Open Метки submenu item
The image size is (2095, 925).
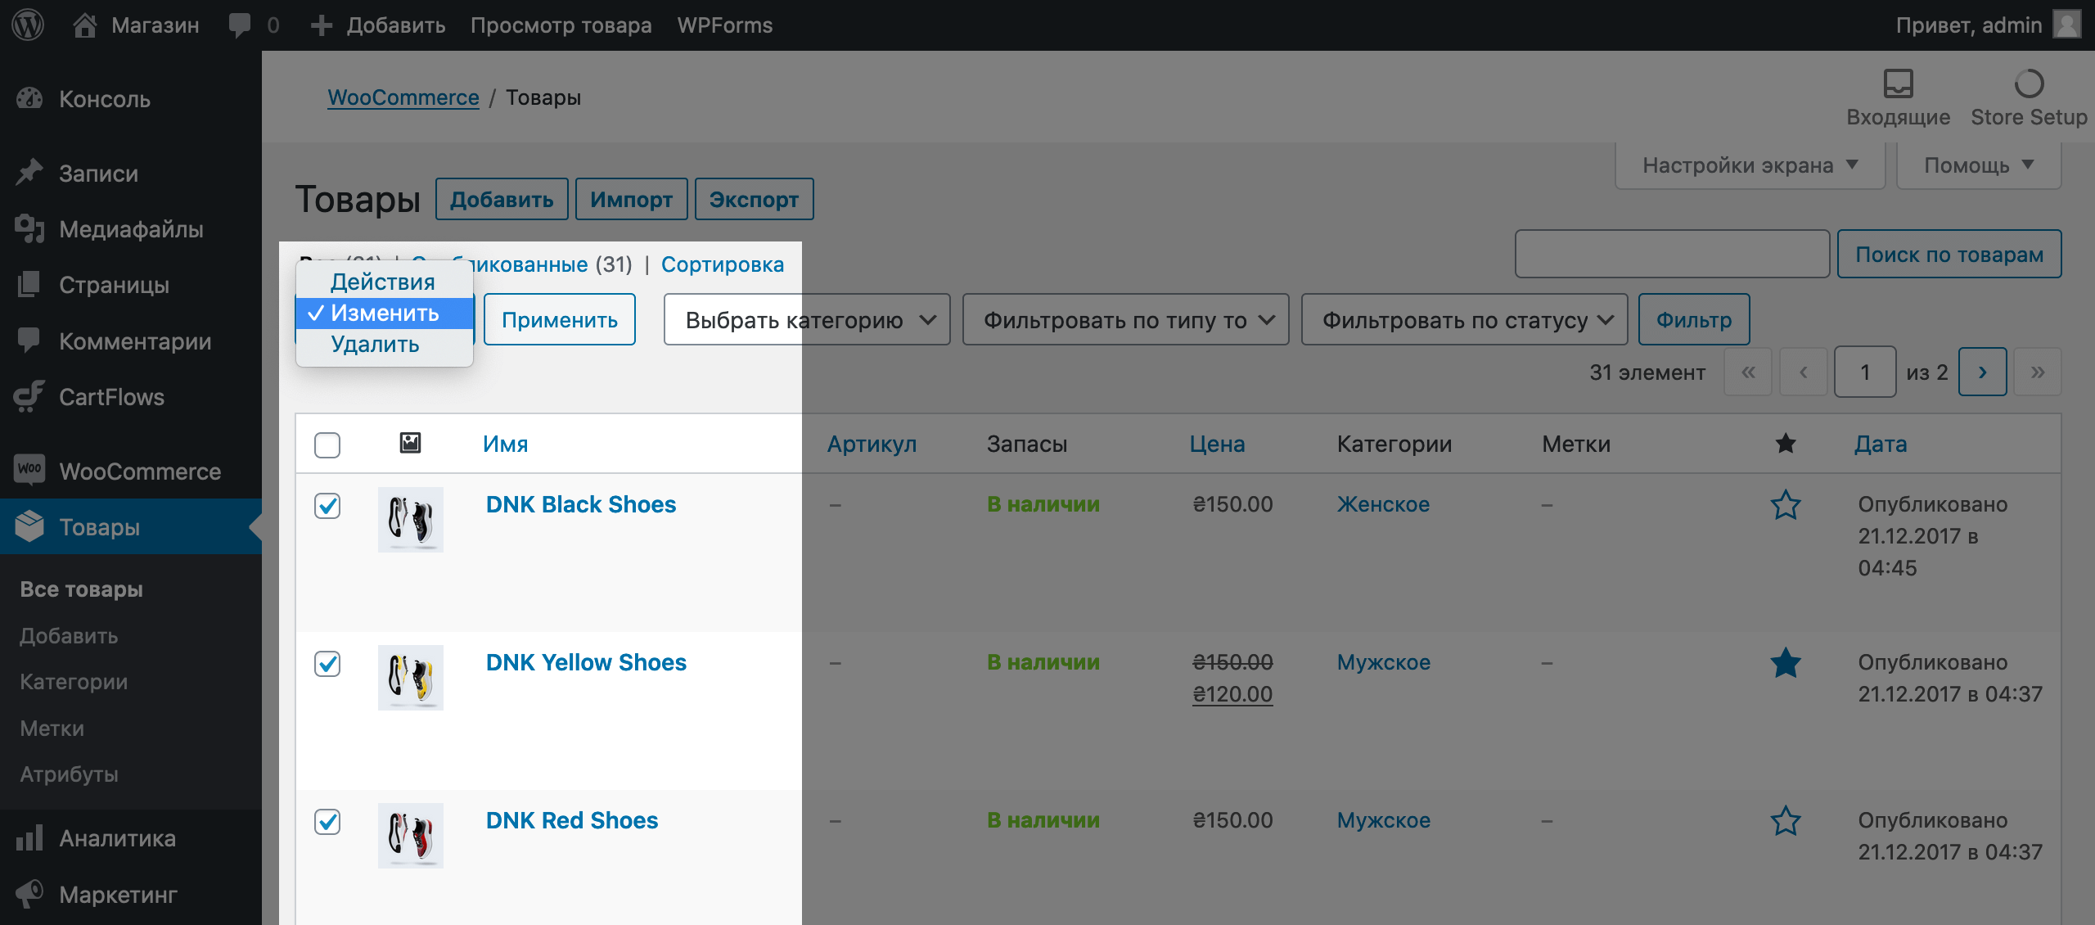(52, 729)
